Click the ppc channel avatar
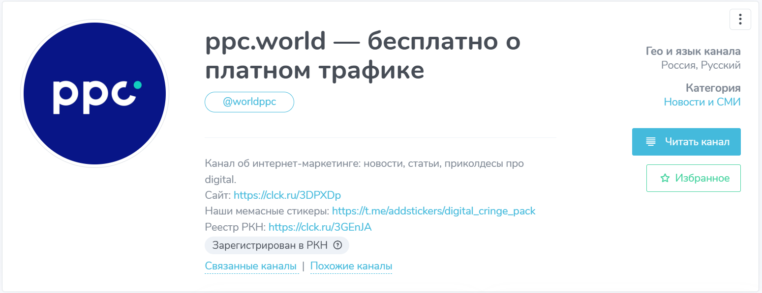Screen dimensions: 762x293 click(94, 92)
